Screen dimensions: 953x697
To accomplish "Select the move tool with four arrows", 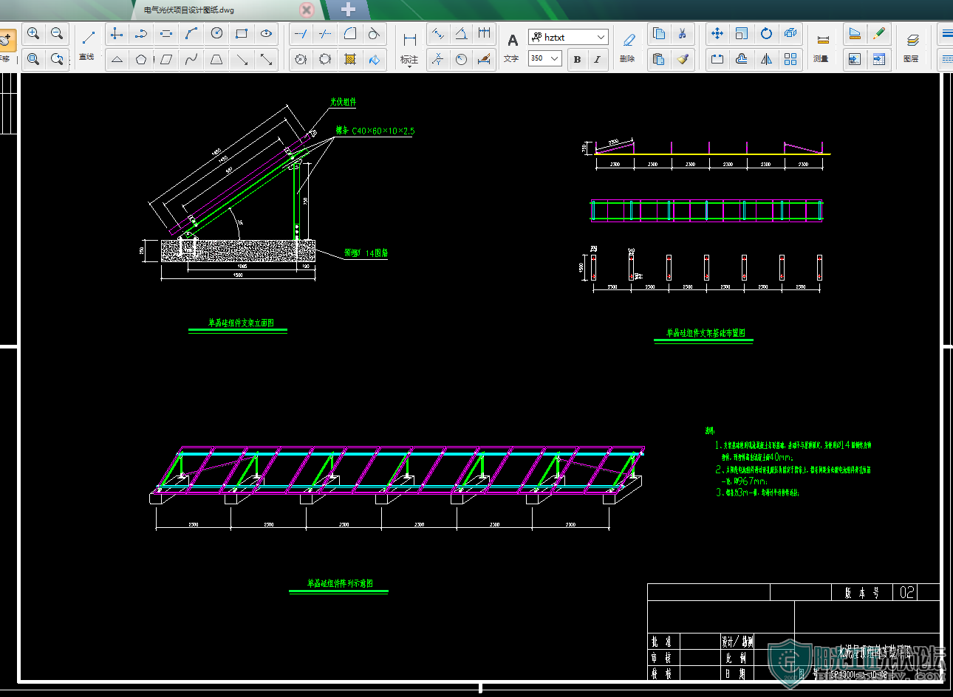I will click(717, 34).
